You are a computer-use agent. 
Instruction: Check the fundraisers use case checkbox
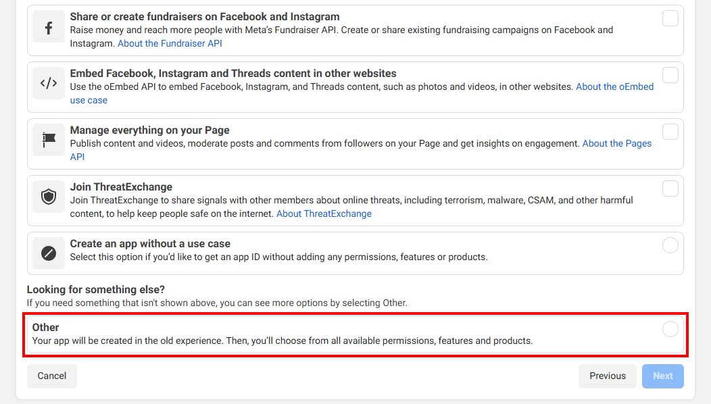670,19
